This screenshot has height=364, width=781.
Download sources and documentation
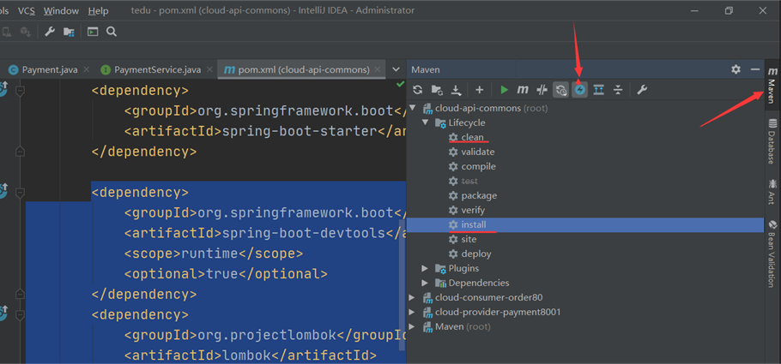click(x=456, y=90)
